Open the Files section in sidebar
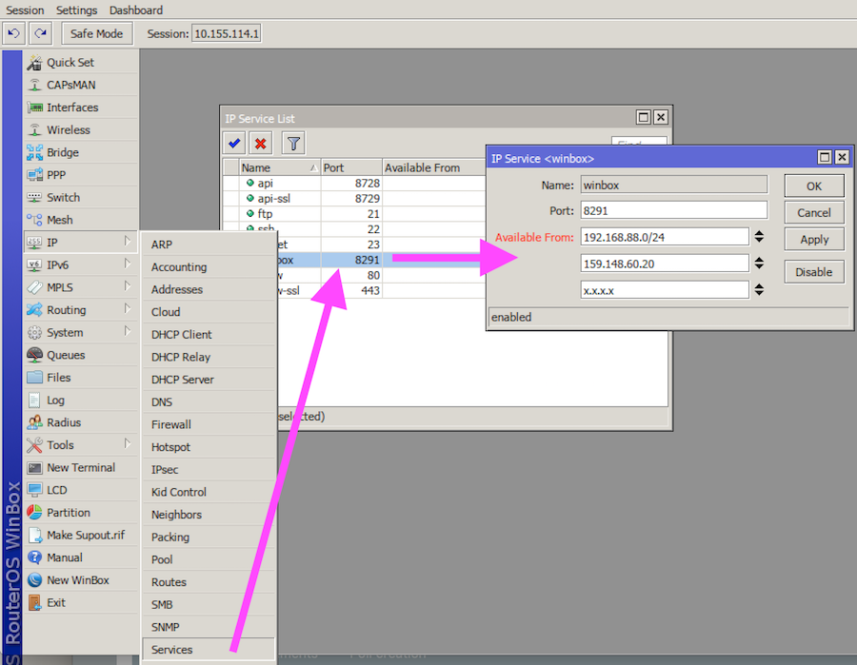Image resolution: width=857 pixels, height=665 pixels. 59,378
